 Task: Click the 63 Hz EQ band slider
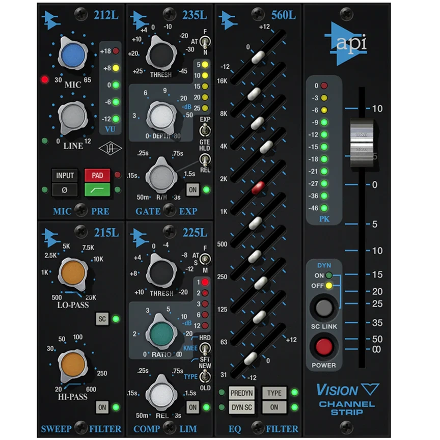[x=259, y=317]
